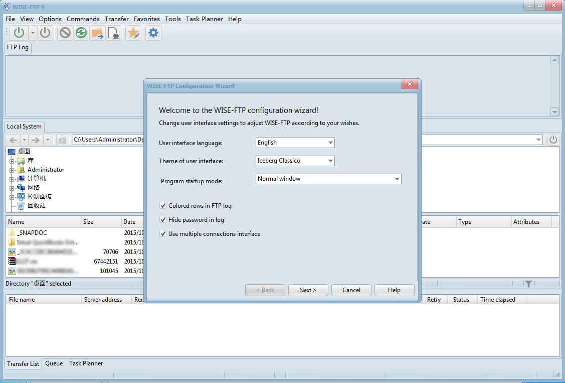Click the green Connect power icon
The width and height of the screenshot is (565, 383).
pyautogui.click(x=19, y=33)
